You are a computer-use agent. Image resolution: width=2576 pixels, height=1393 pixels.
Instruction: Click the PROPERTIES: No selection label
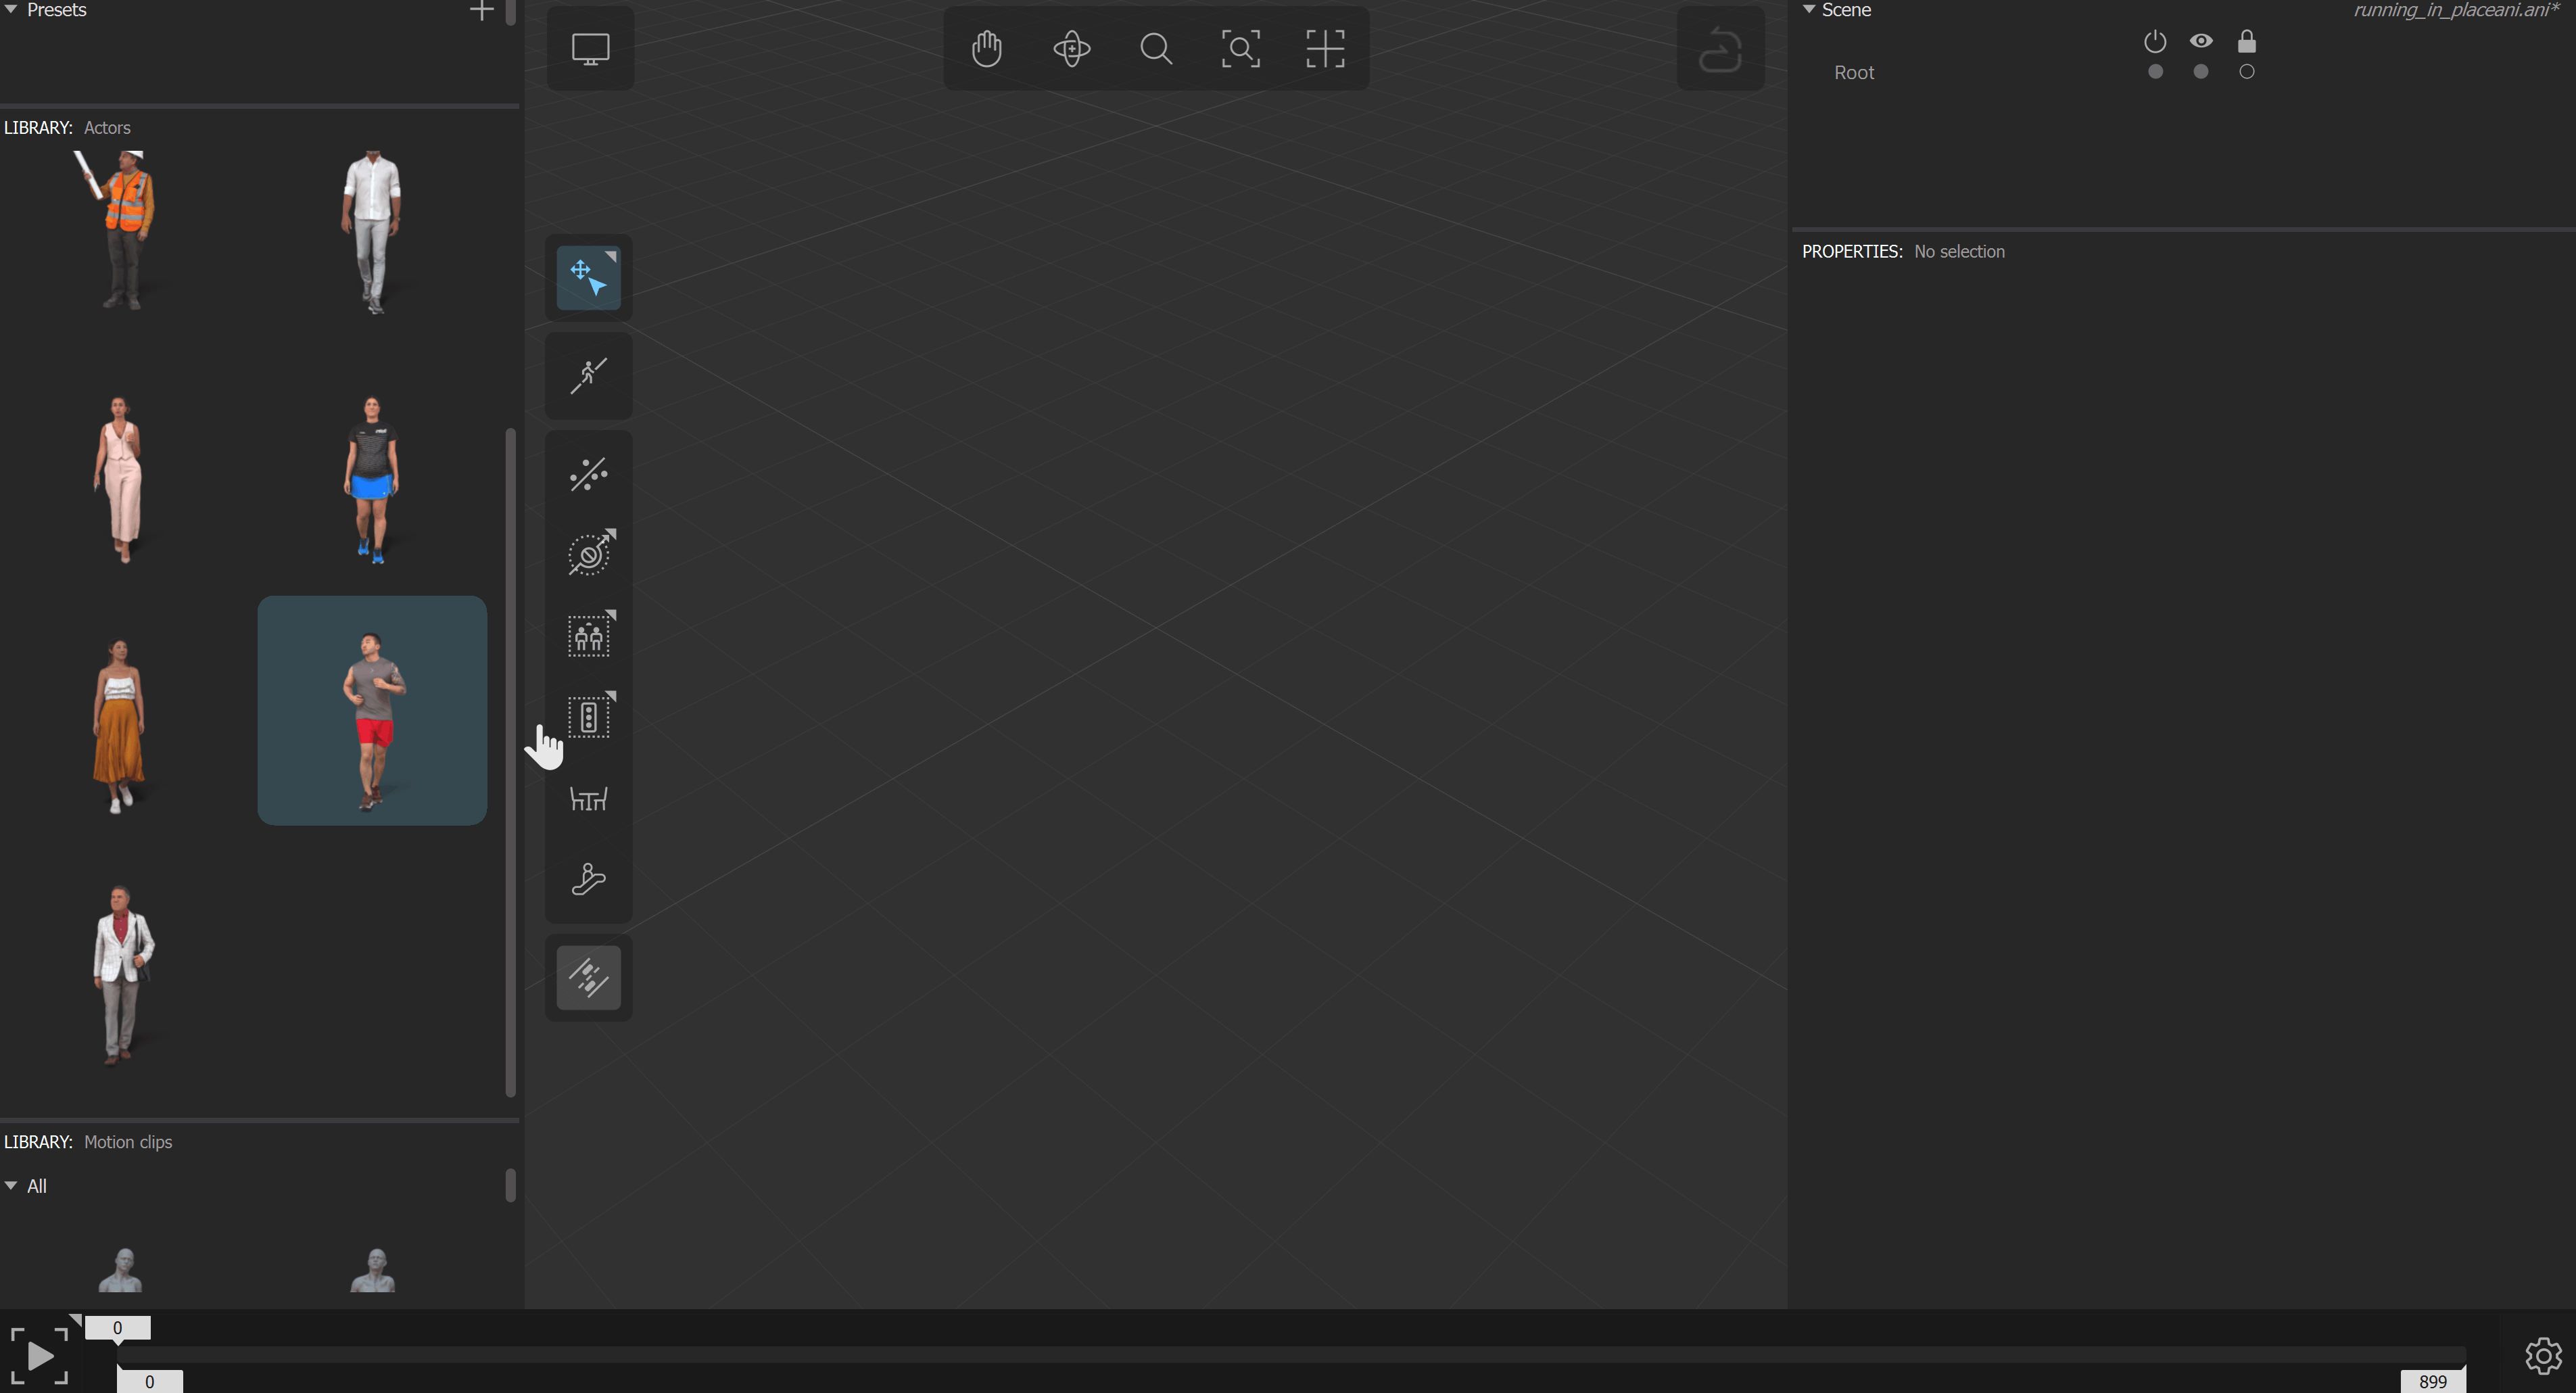tap(1903, 252)
